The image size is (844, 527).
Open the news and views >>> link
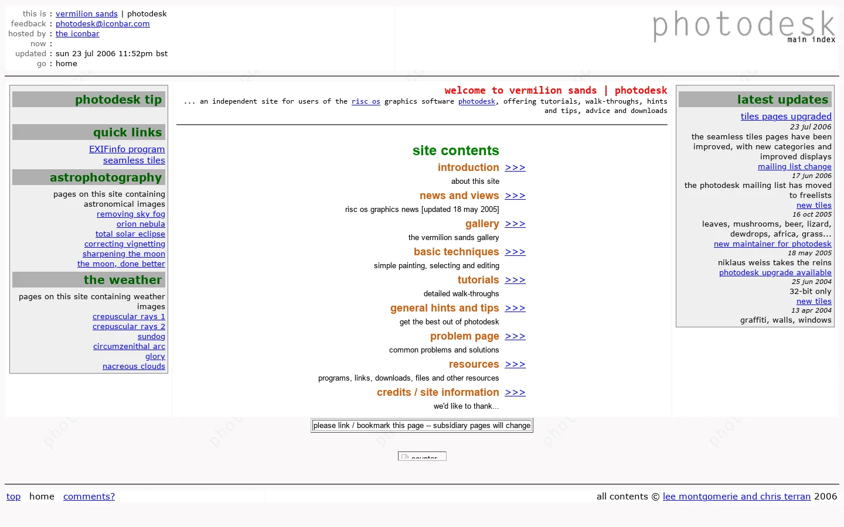click(515, 196)
